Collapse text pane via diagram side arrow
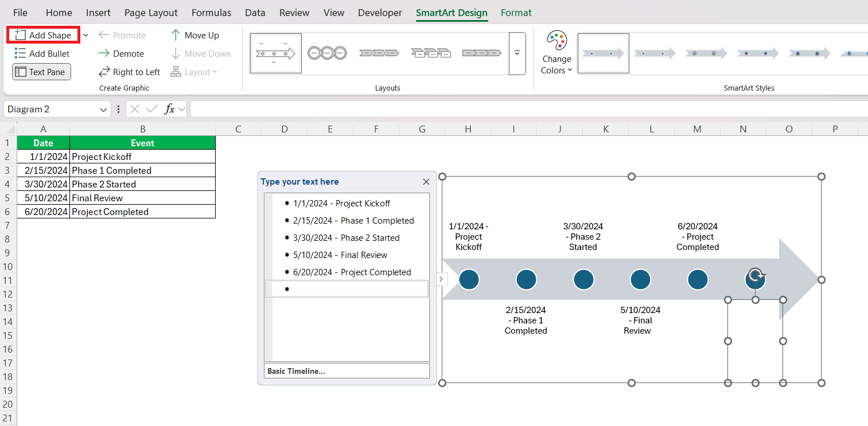The image size is (868, 426). 441,279
